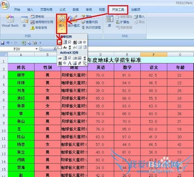Screen dimensions: 194x177
Task: Select the form control Combo Box icon
Action: coord(65,42)
